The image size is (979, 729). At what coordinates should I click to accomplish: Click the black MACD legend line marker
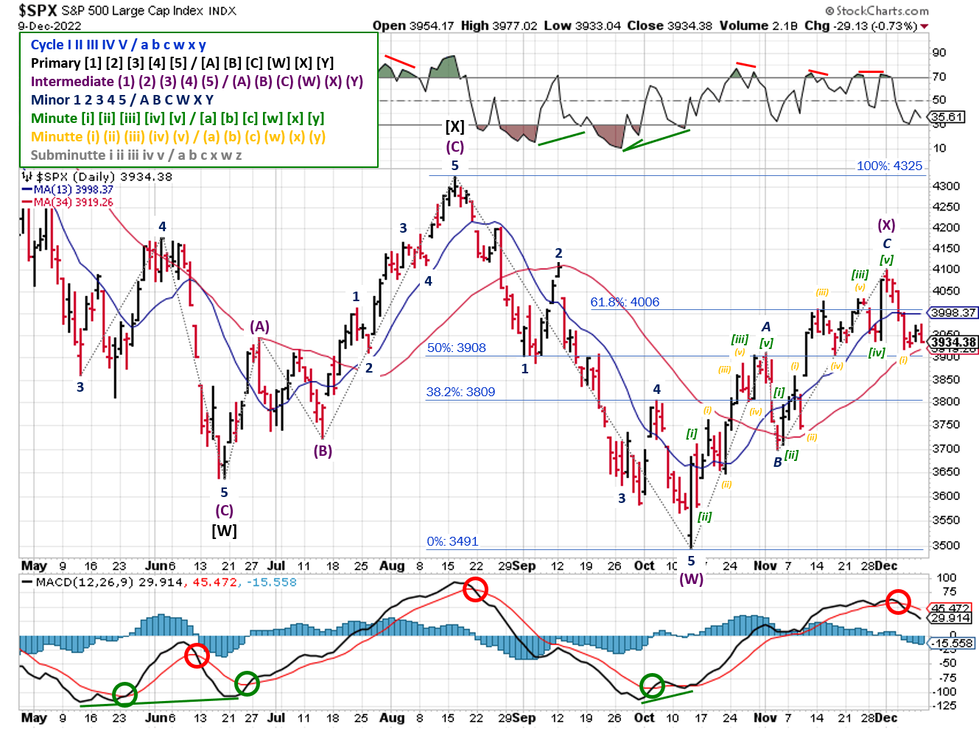(x=27, y=582)
